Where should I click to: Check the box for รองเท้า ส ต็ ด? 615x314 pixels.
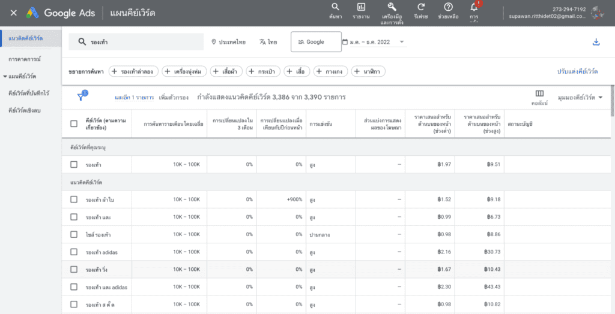74,304
